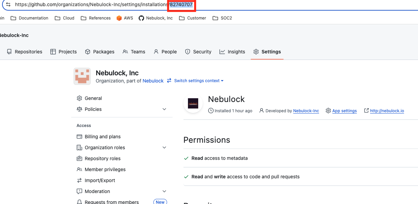Viewport: 418px width, 204px height.
Task: Go to the Insights tab
Action: (232, 52)
